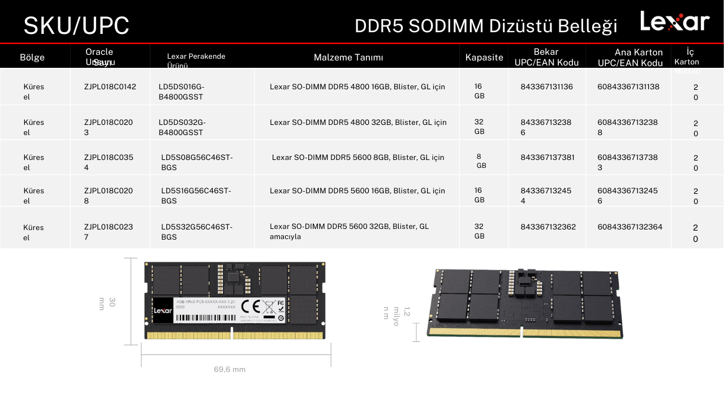Select product code LD5S16G56C46ST-BGS

pos(196,196)
